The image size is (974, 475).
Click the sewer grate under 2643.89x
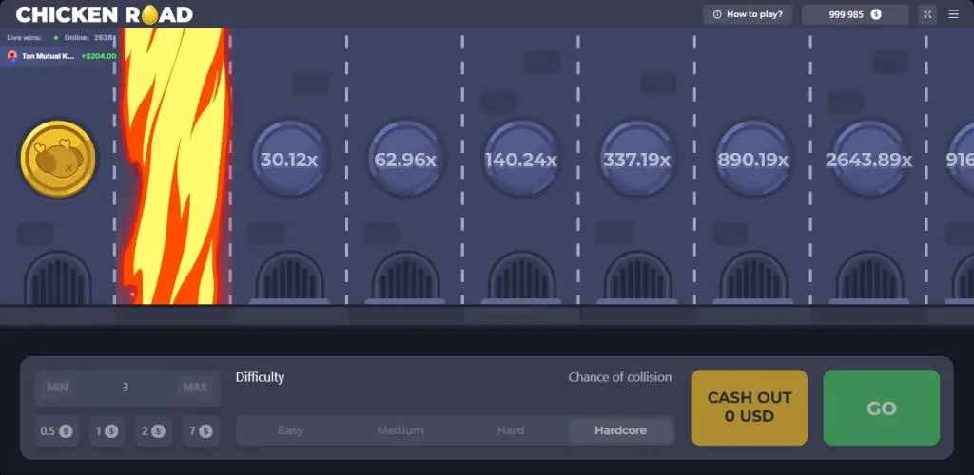pos(869,277)
